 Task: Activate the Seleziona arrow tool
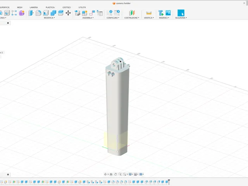click(181, 13)
